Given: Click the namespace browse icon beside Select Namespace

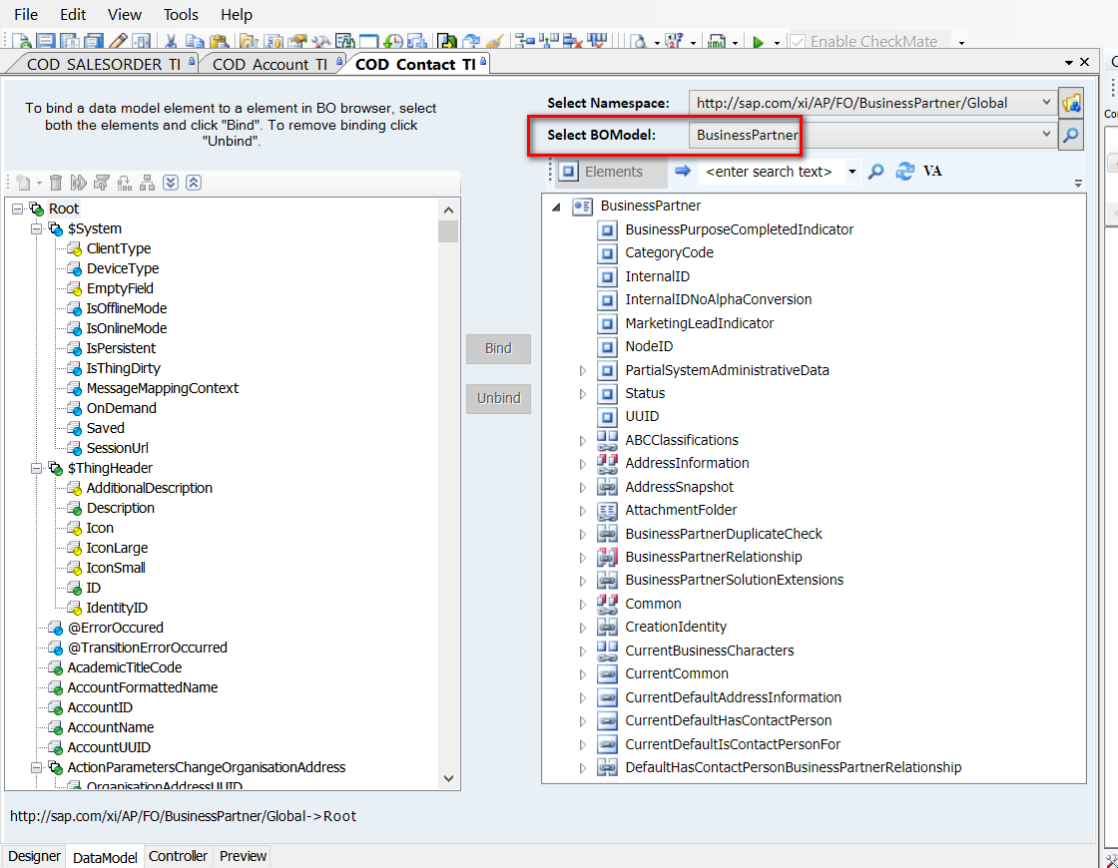Looking at the screenshot, I should 1071,103.
